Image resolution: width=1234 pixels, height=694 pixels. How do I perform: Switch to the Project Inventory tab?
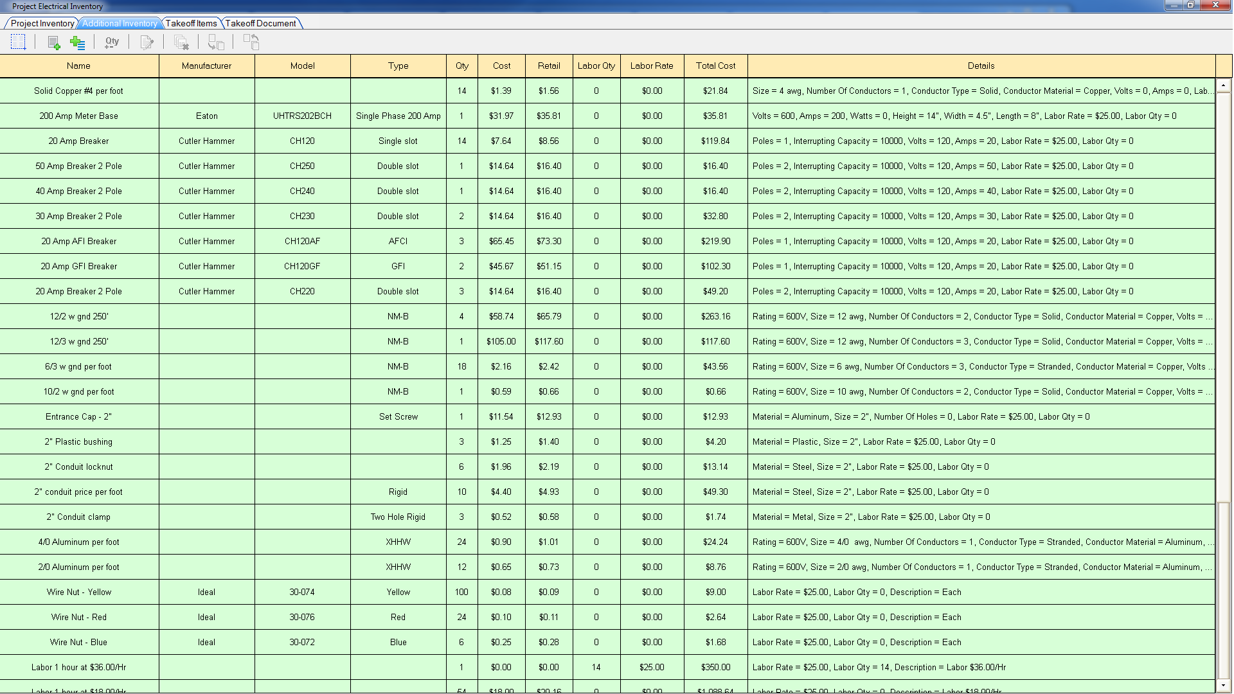(x=42, y=23)
